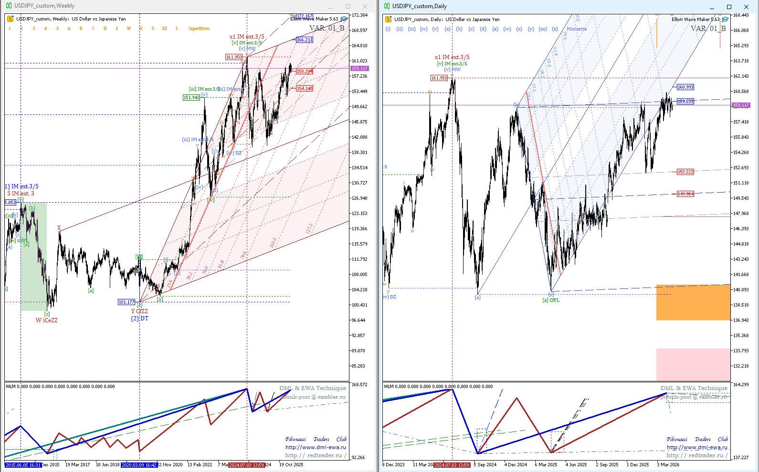
Task: Choose the 'SuperMicro' wave degree label
Action: pyautogui.click(x=199, y=29)
